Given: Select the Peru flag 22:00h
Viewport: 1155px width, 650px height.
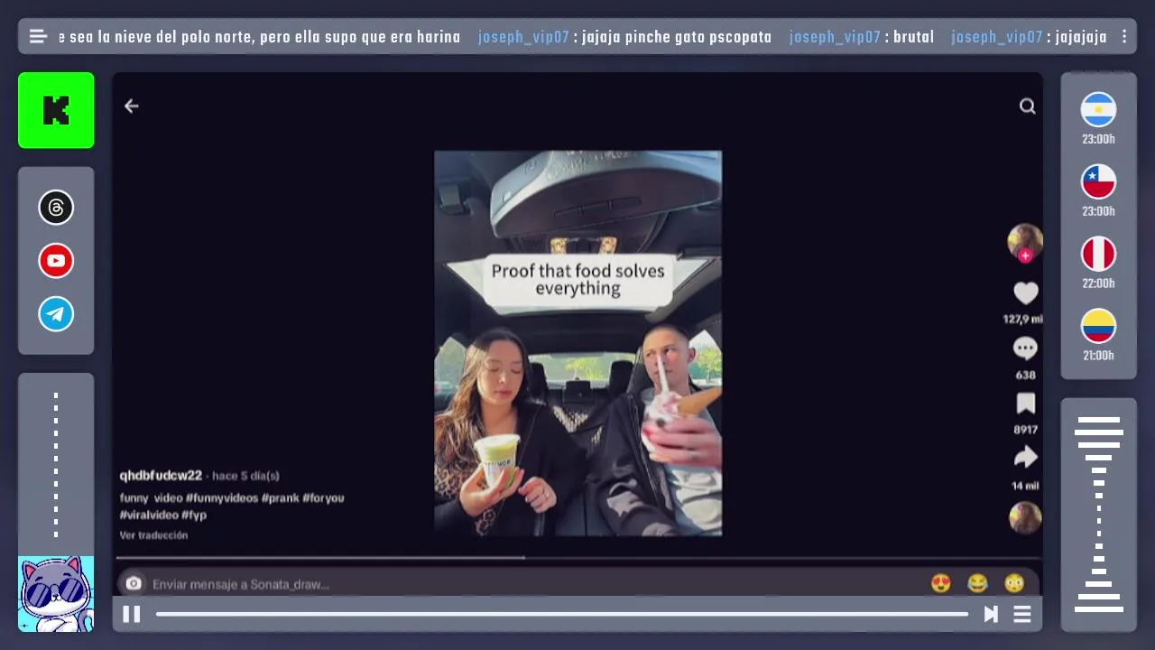Looking at the screenshot, I should 1098,255.
